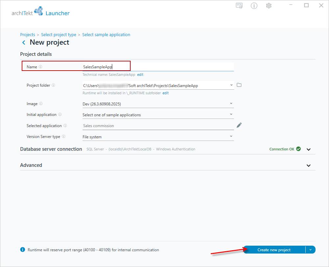Click the Connection OK status text
The height and width of the screenshot is (267, 329).
click(x=282, y=149)
